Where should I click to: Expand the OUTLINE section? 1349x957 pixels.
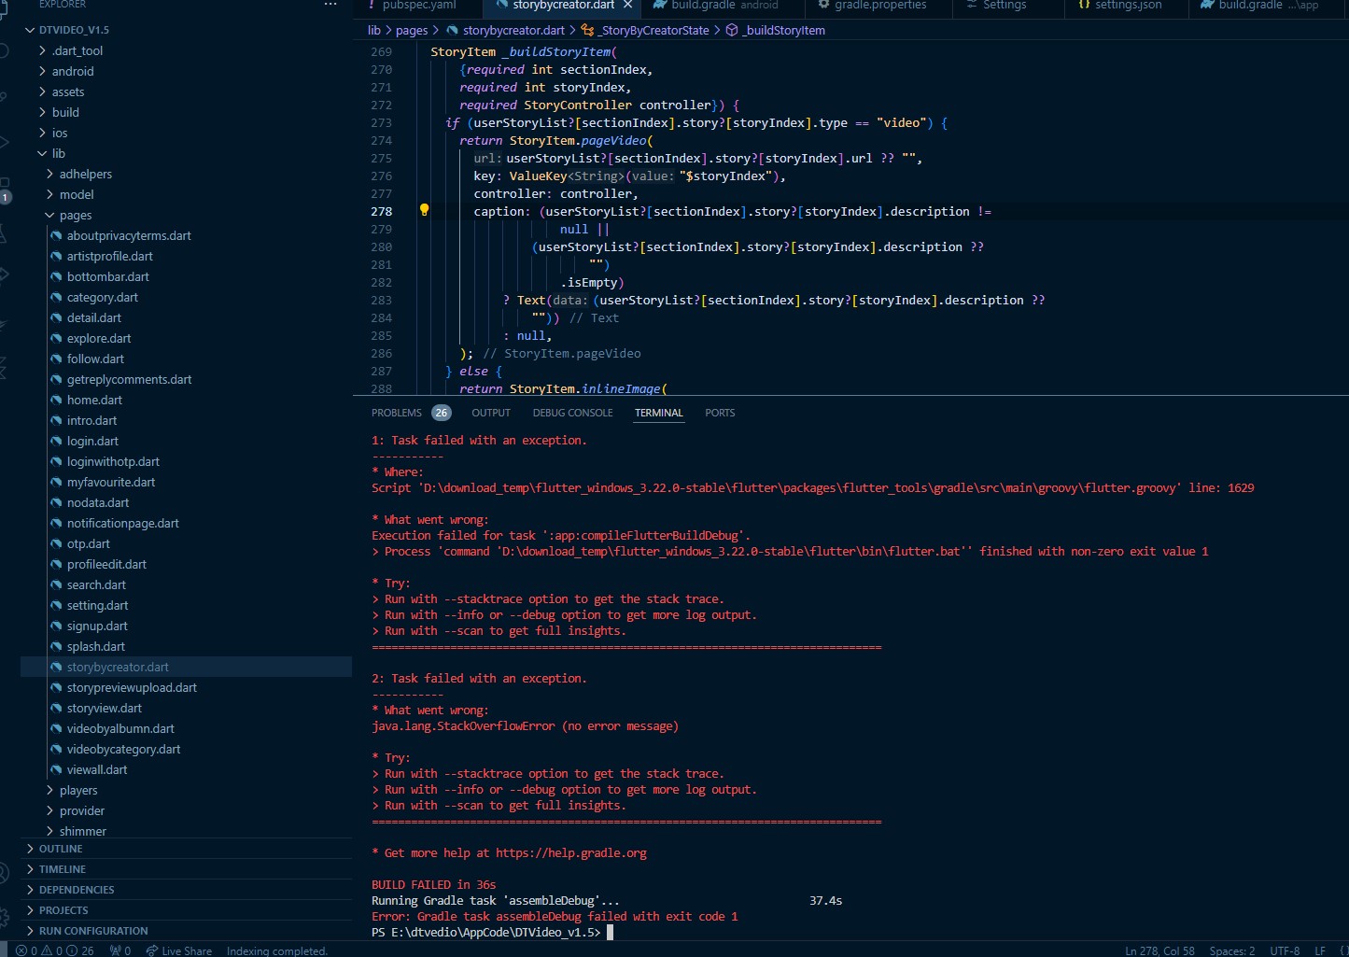pyautogui.click(x=186, y=849)
